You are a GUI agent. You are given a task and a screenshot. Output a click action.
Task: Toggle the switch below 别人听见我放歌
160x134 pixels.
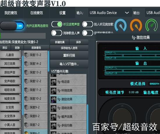(88, 33)
